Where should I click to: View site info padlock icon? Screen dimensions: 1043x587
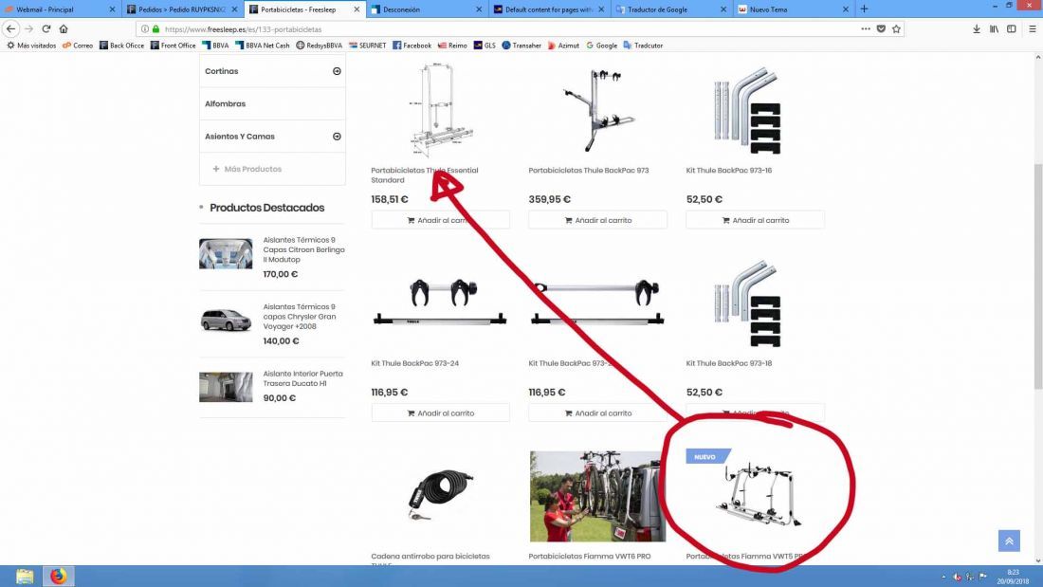(x=156, y=29)
